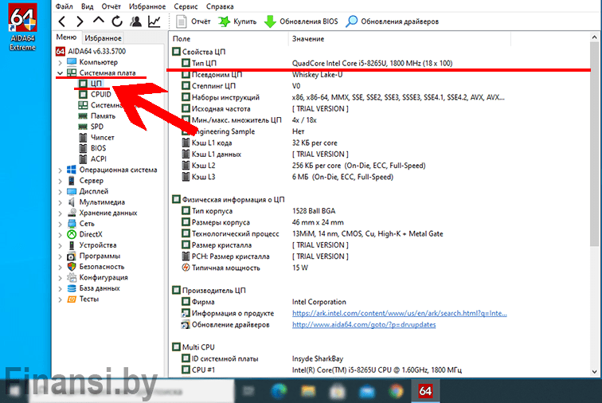The height and width of the screenshot is (403, 602).
Task: Click the AIDA64 taskbar button
Action: point(425,391)
